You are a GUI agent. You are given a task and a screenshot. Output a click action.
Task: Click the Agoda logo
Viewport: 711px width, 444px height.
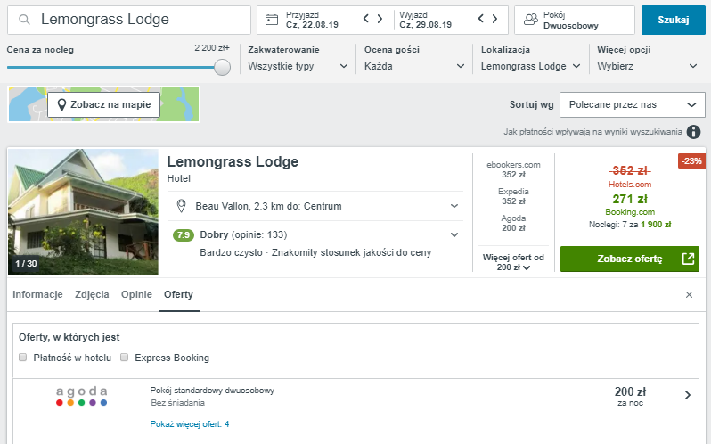(82, 396)
